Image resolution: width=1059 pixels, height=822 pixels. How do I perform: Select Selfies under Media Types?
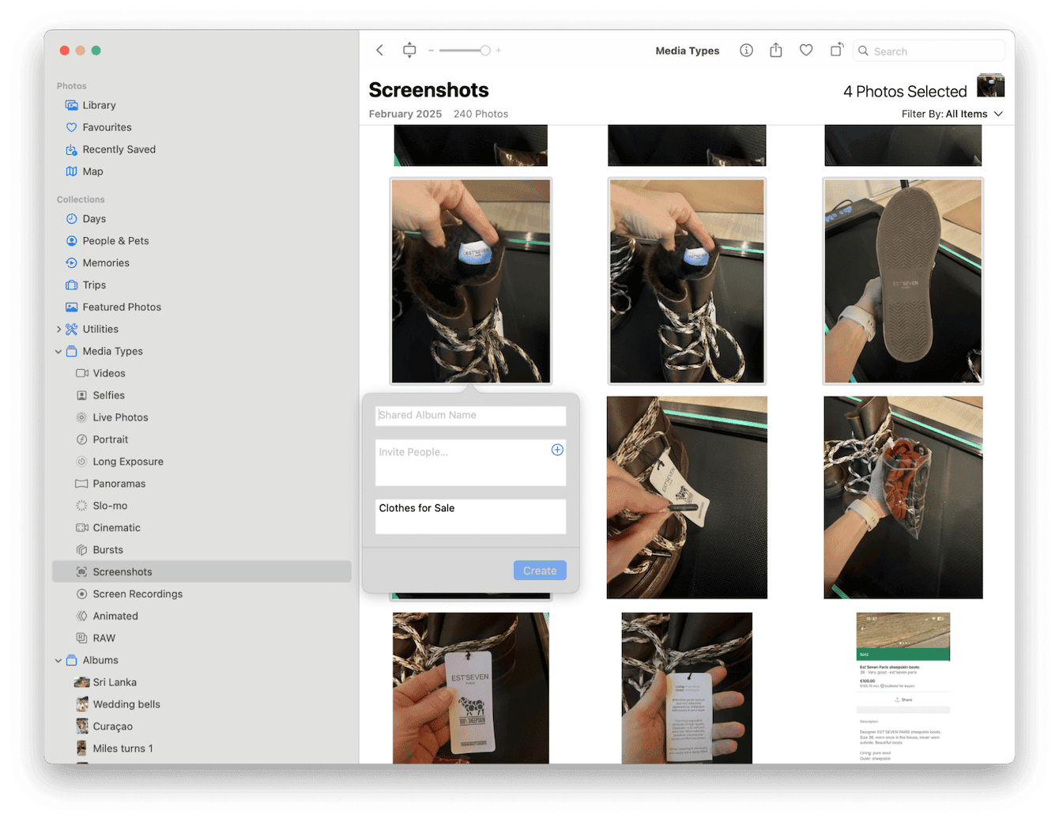(110, 395)
